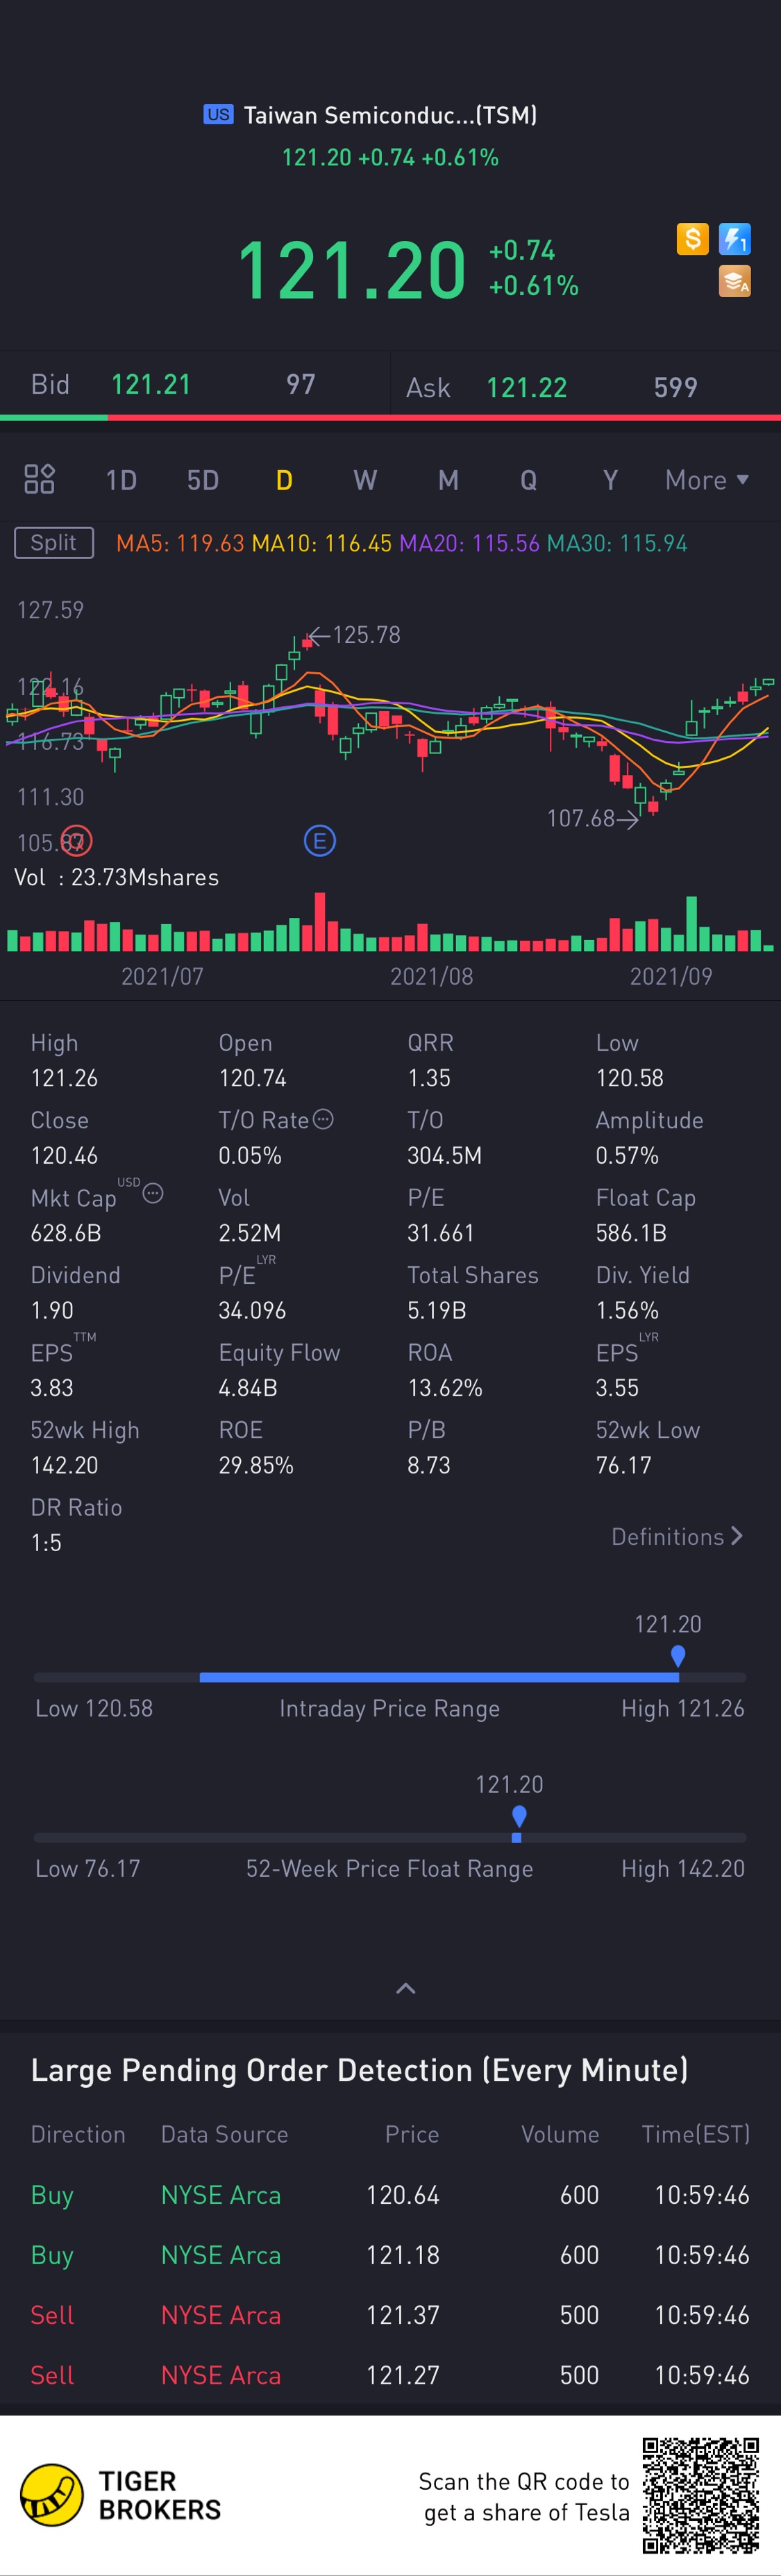Toggle the Split adjustment button
This screenshot has height=2576, width=781.
tap(54, 543)
